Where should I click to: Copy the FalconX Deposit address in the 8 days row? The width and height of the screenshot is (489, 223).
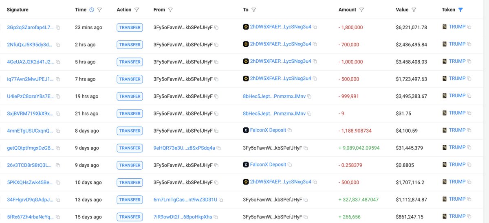(x=290, y=130)
